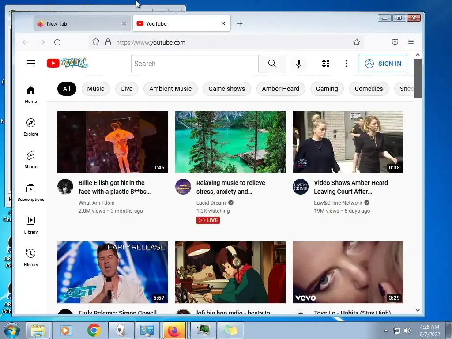Open What Am I doin channel avatar
Image resolution: width=452 pixels, height=339 pixels.
click(x=65, y=187)
